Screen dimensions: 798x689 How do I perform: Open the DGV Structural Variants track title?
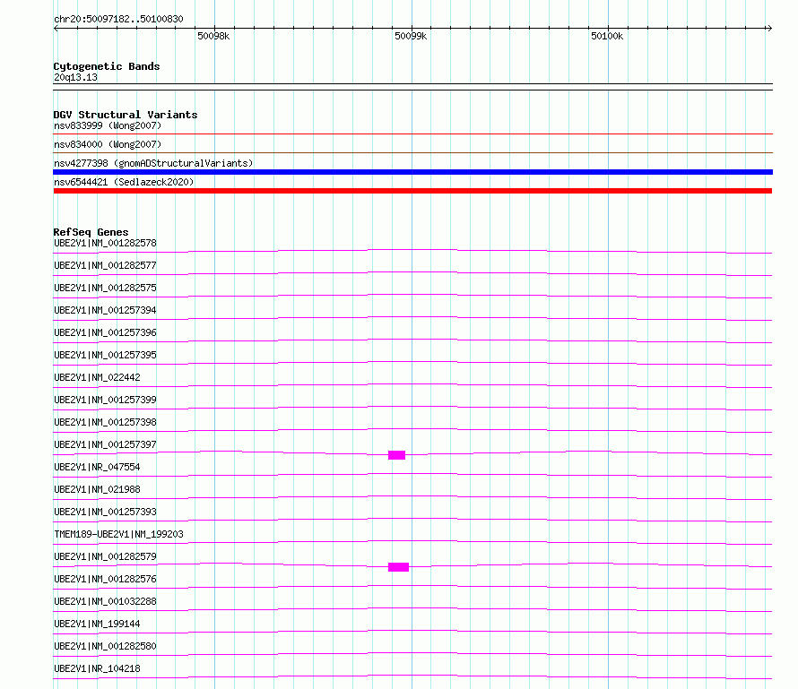(x=126, y=115)
